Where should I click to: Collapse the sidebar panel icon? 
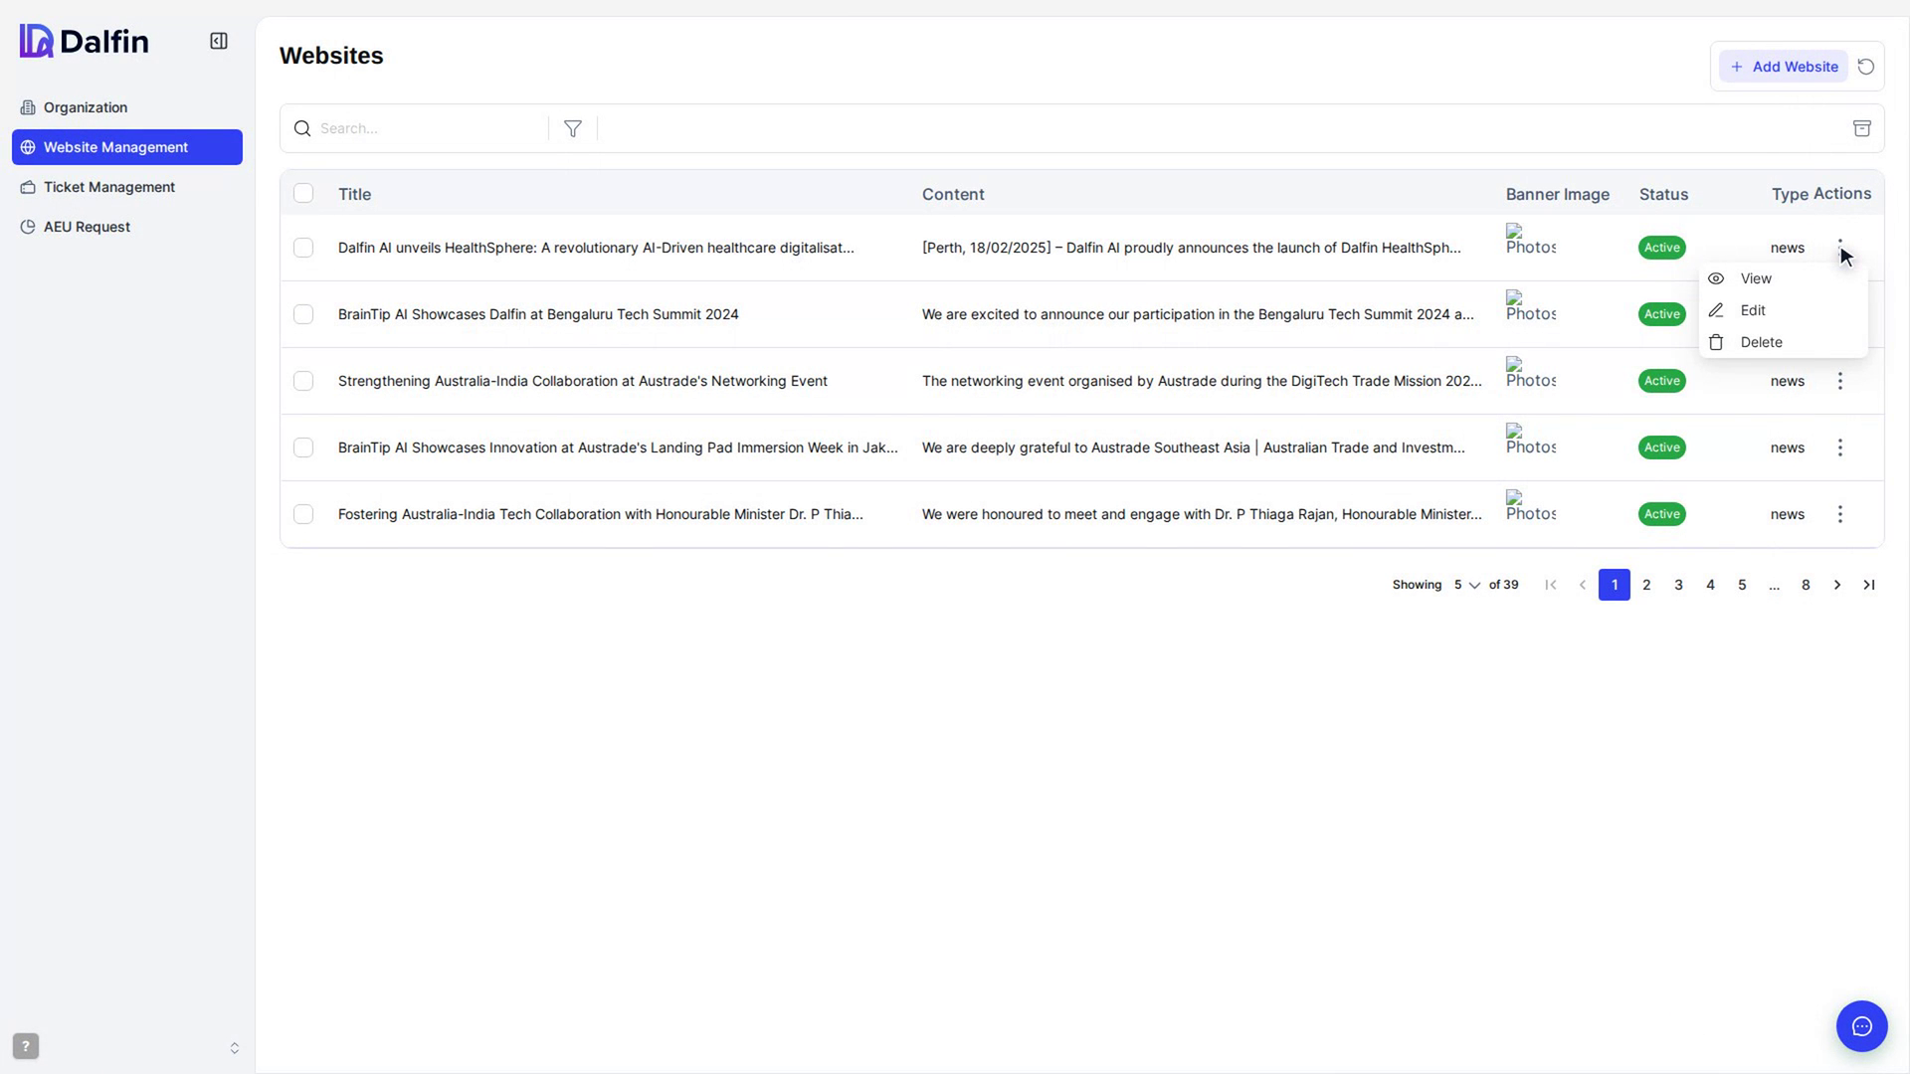[x=219, y=41]
